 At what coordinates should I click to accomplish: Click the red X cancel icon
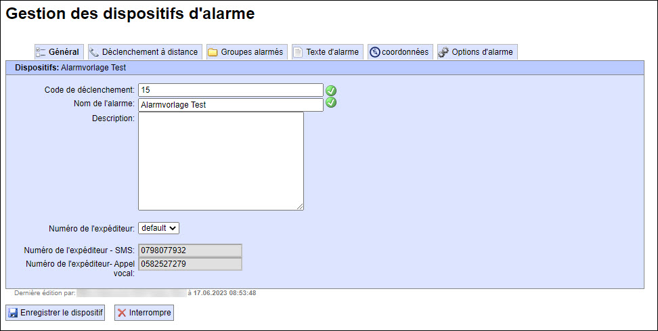(122, 313)
